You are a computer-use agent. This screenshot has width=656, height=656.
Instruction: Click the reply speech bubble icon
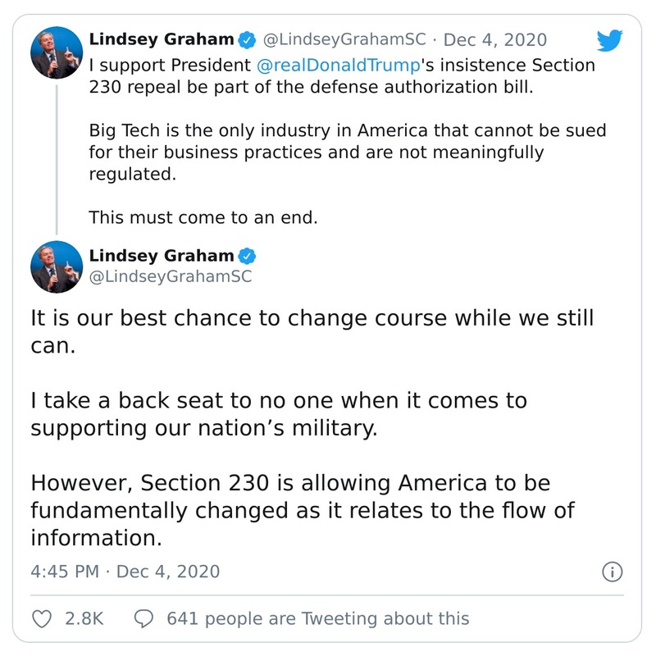coord(144,618)
